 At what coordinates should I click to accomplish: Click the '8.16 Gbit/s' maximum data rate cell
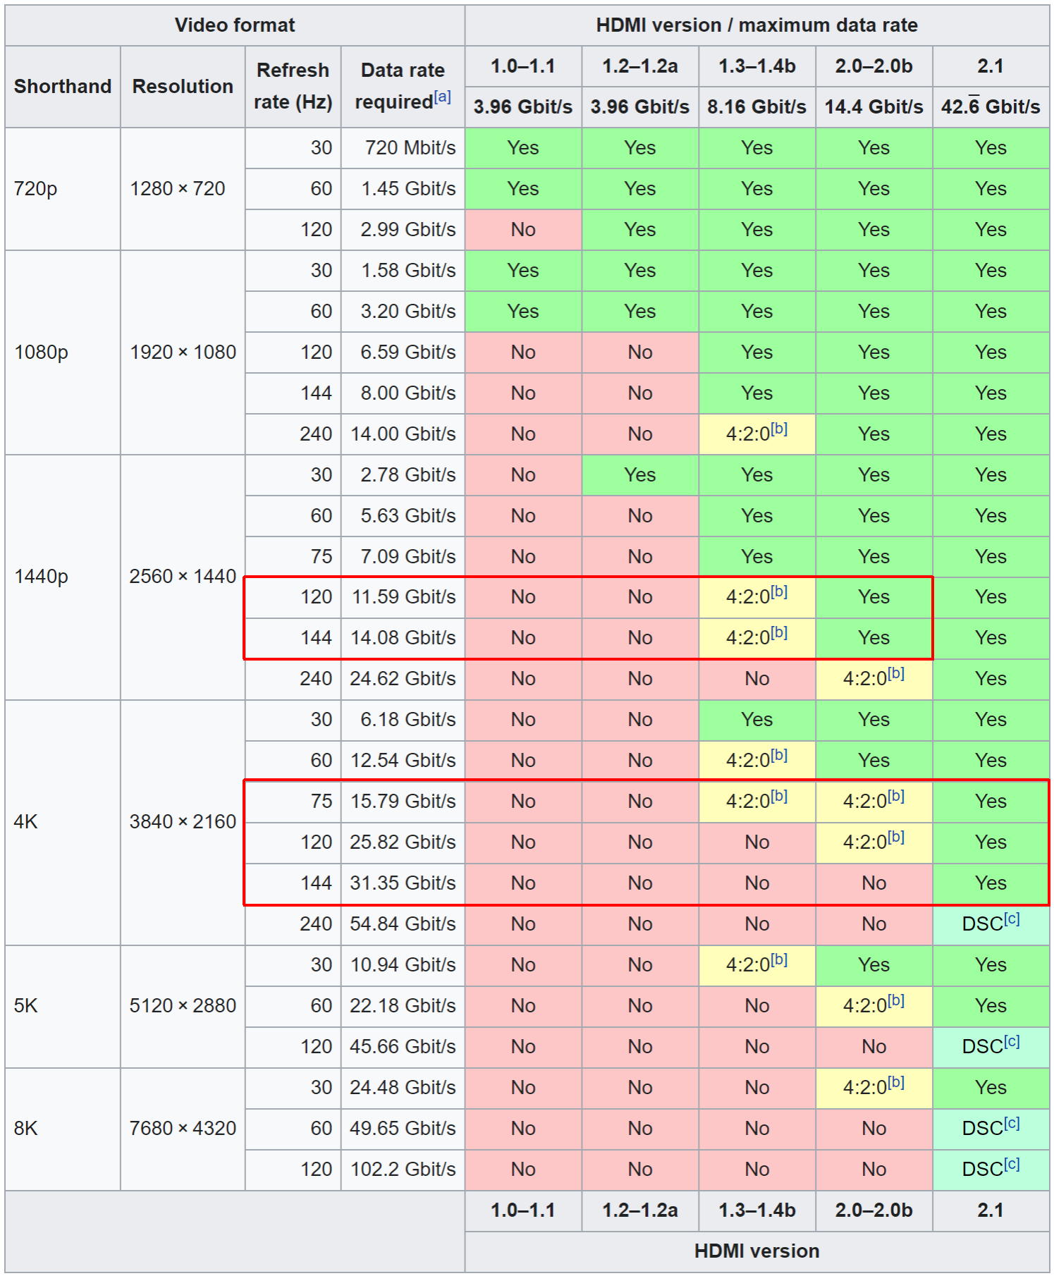pos(756,107)
